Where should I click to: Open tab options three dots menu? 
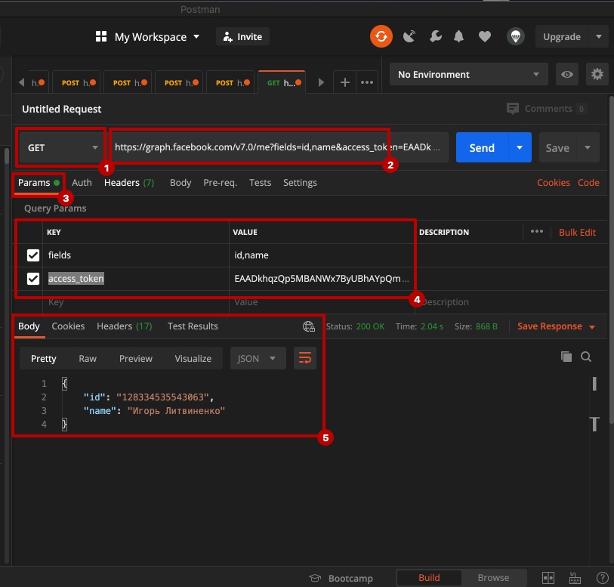pyautogui.click(x=367, y=82)
